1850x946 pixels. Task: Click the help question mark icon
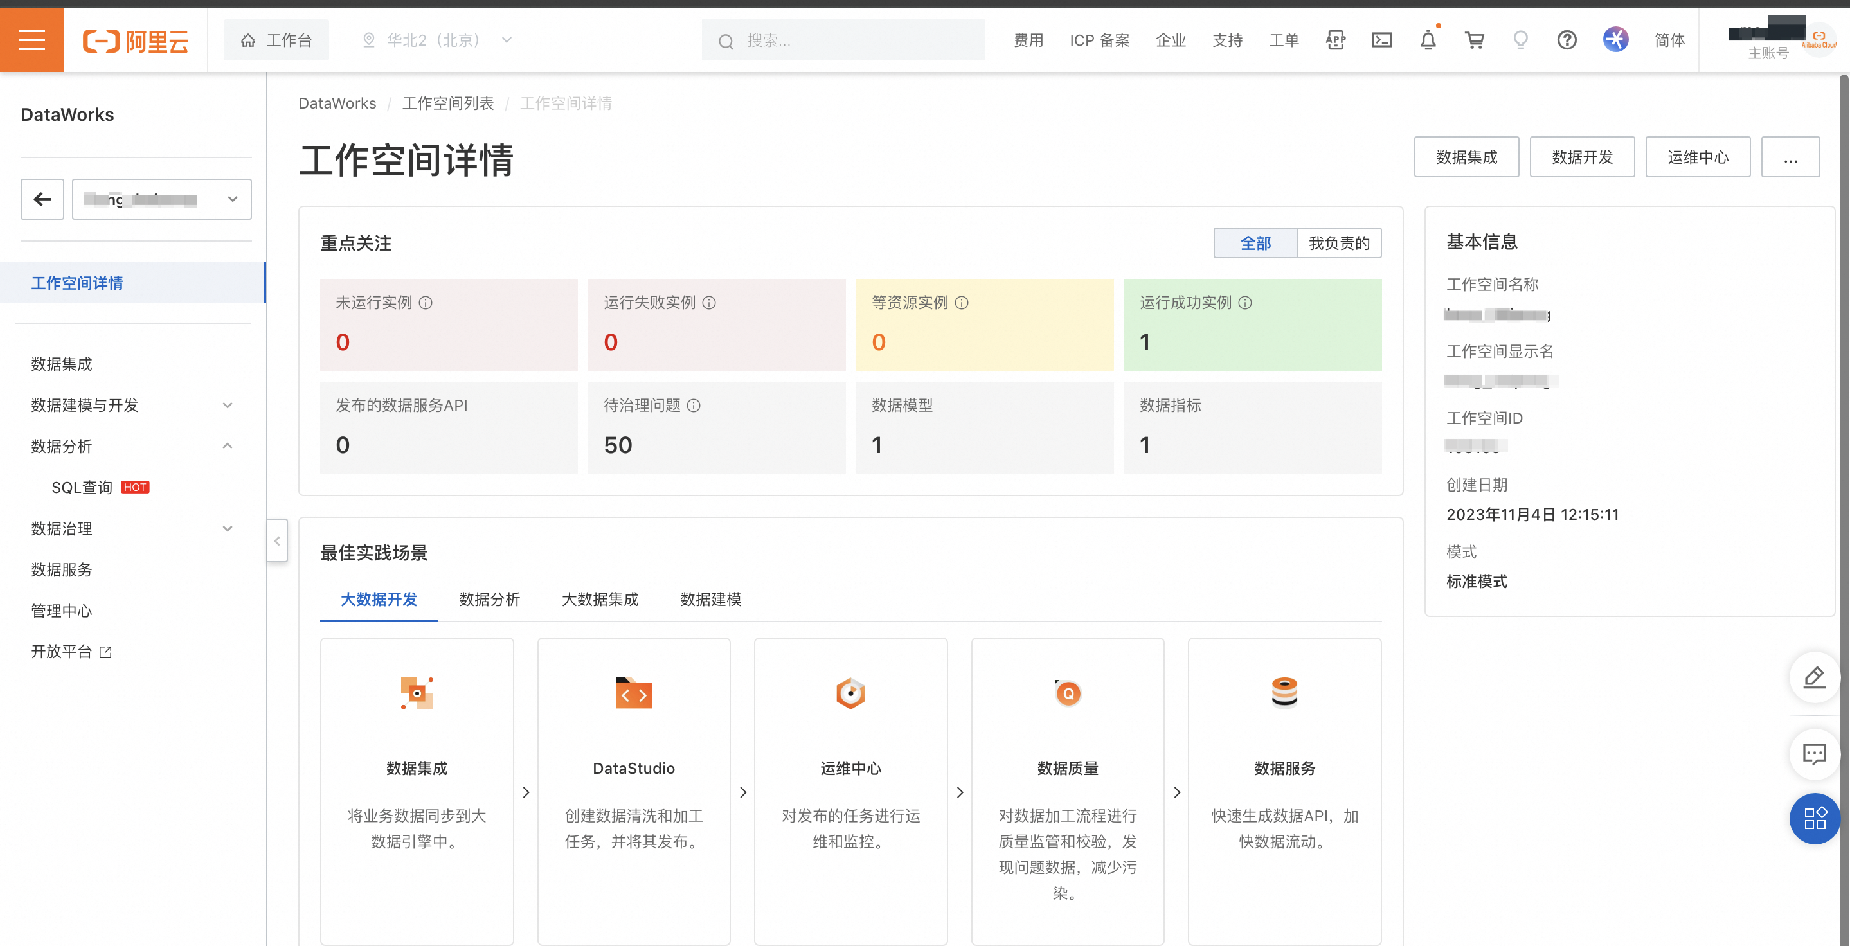[x=1567, y=40]
